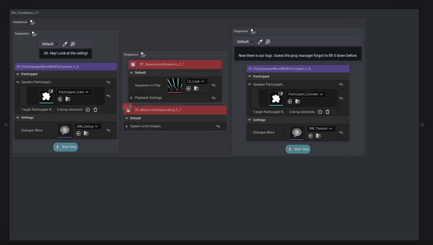Expand Spawn Level Sequence property row
Screen dimensions: 433x245
tap(127, 126)
